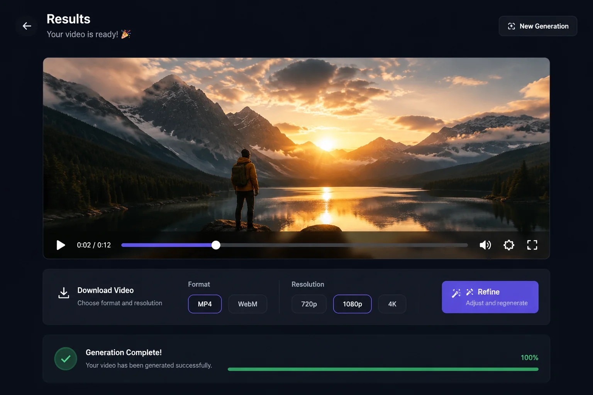
Task: Click the green generation complete checkmark
Action: click(66, 359)
